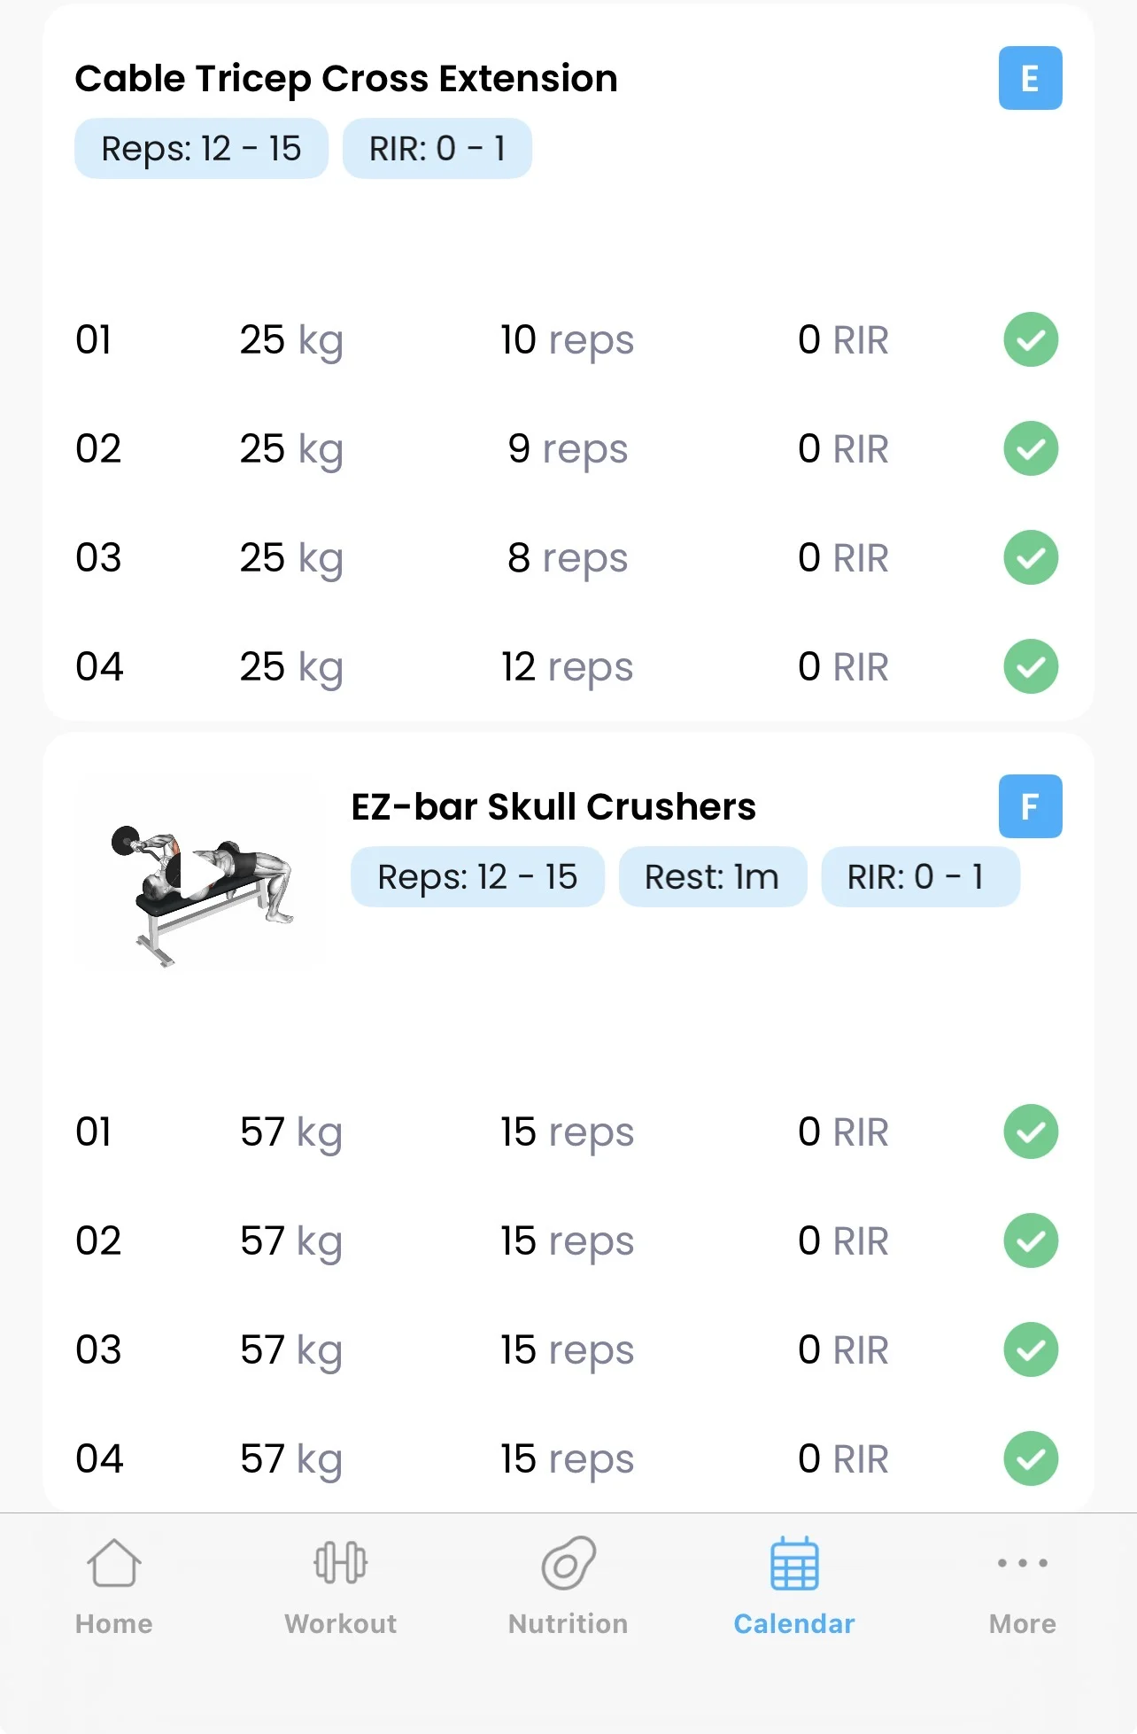
Task: Tap the blue F exercise badge
Action: pos(1030,806)
